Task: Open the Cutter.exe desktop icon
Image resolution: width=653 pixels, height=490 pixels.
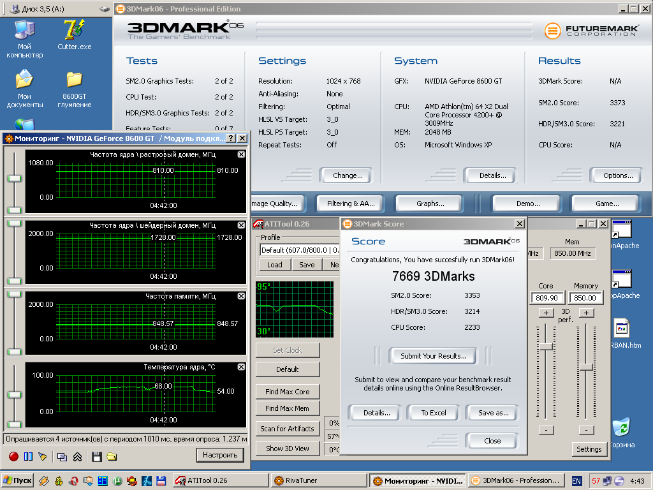Action: click(x=75, y=35)
